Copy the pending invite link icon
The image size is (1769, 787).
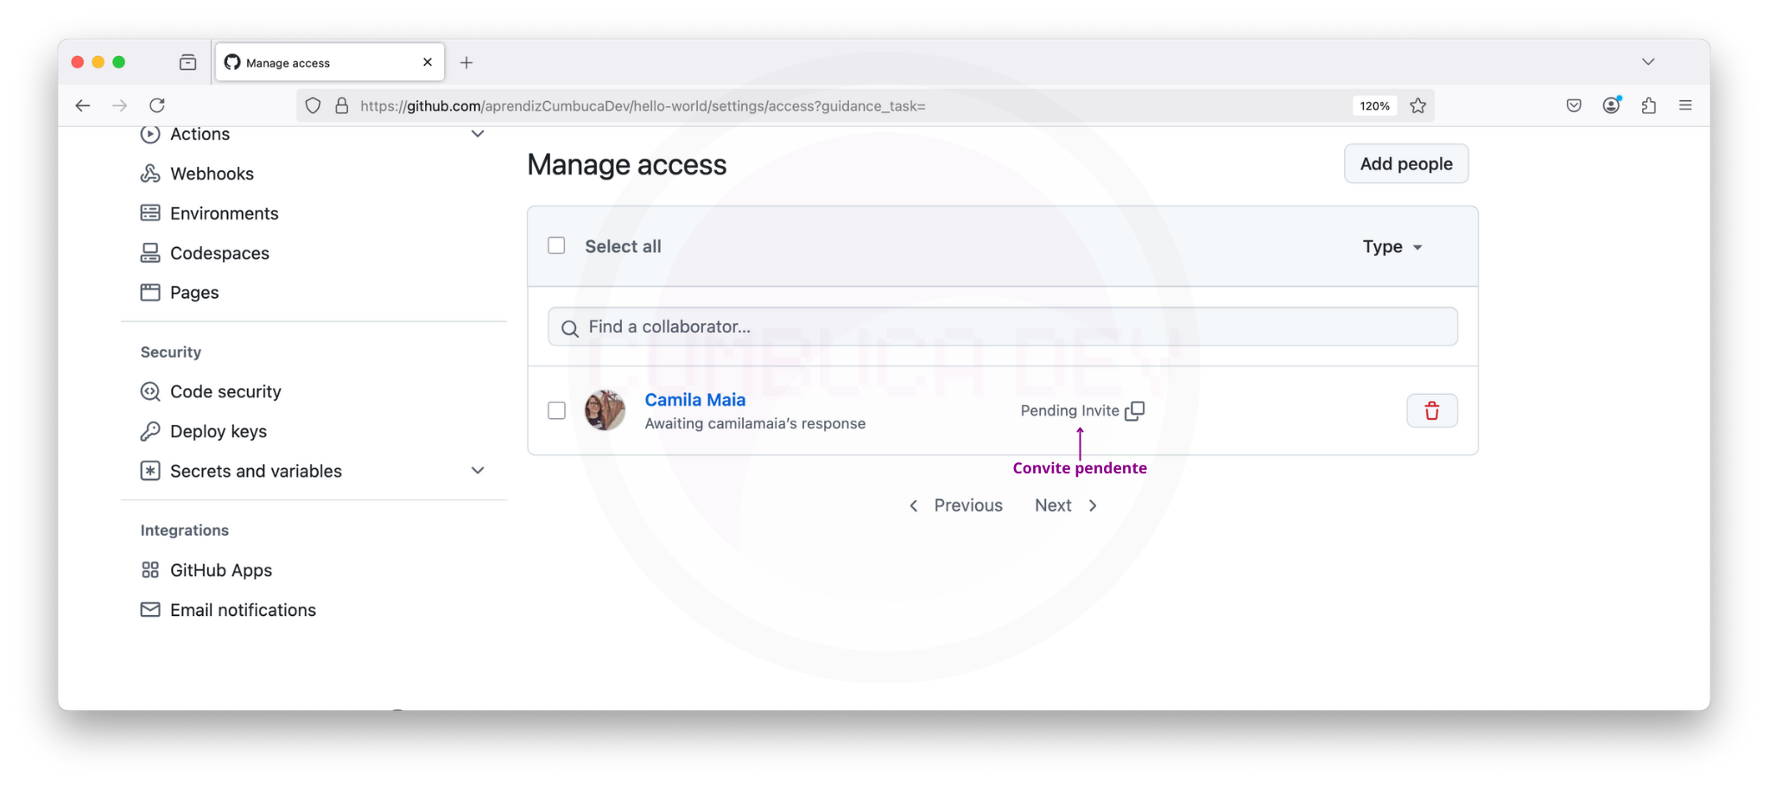[x=1135, y=411]
